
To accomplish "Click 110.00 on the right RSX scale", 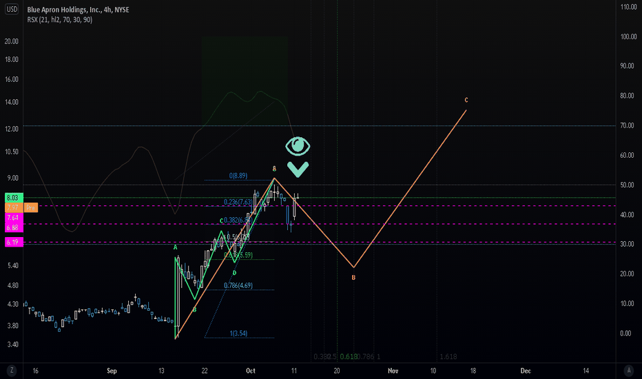I will pyautogui.click(x=628, y=7).
